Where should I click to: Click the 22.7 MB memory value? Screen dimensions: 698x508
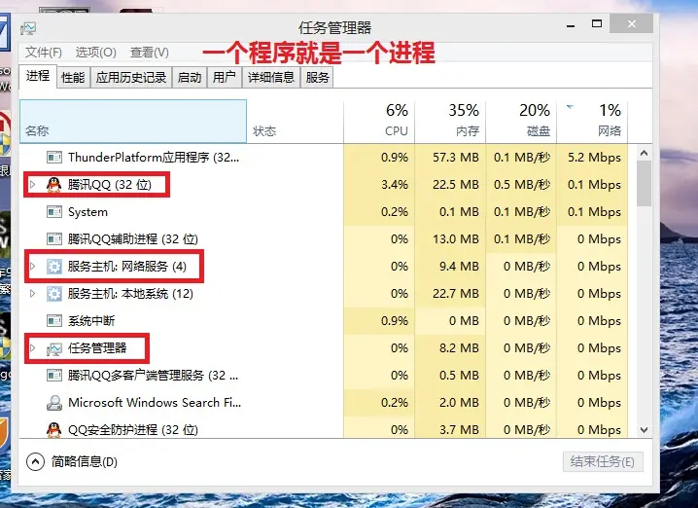(x=455, y=294)
